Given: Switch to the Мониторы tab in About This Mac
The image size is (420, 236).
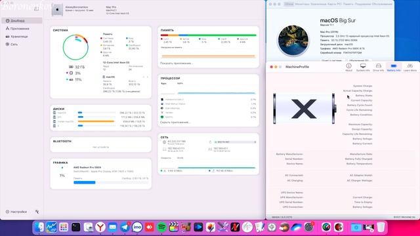Looking at the screenshot, I should 302,4.
